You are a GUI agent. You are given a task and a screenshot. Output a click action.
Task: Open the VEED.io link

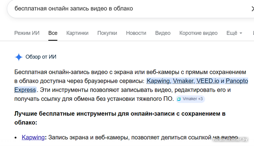pos(208,81)
